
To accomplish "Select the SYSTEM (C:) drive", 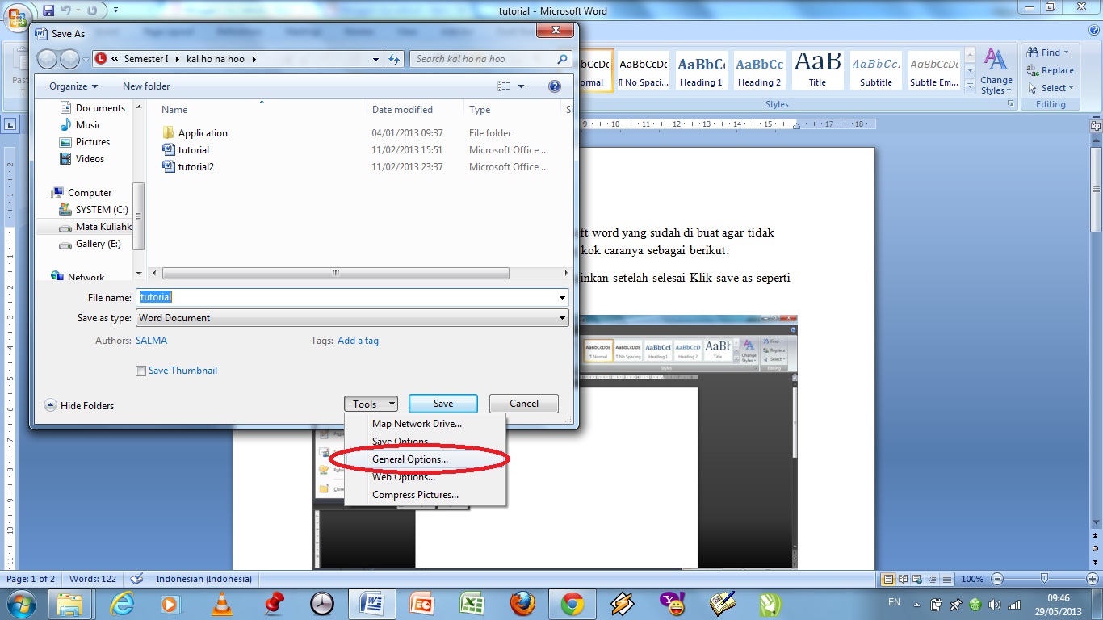I will [94, 210].
